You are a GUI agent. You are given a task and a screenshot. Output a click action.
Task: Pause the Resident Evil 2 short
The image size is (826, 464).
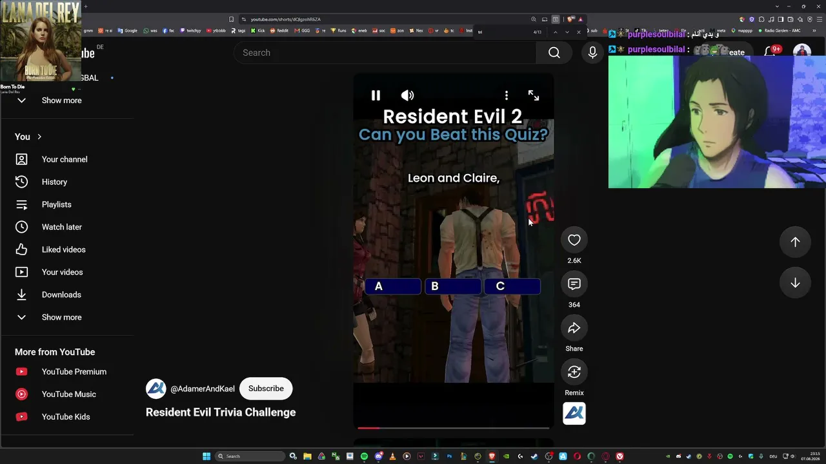coord(376,95)
